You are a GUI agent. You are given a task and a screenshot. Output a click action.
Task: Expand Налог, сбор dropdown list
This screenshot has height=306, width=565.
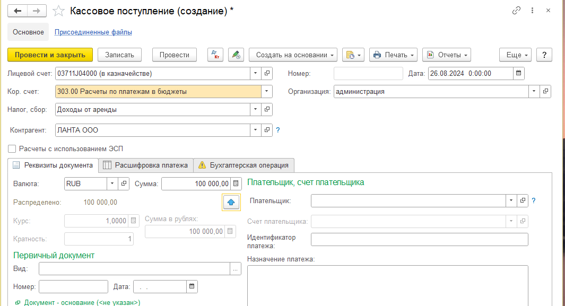coord(256,109)
